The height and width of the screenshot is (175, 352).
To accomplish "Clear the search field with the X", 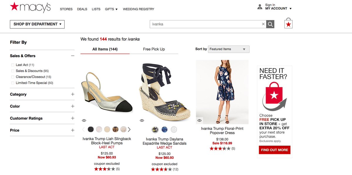I will pos(263,24).
